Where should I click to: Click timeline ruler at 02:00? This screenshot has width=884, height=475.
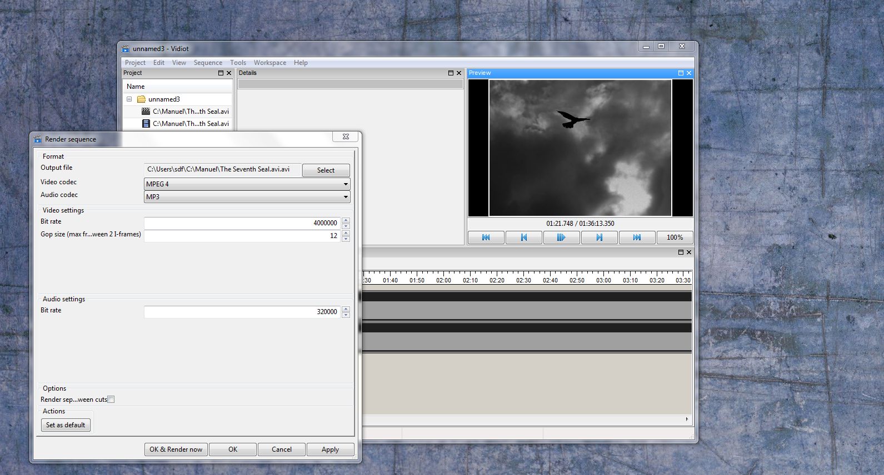(443, 280)
